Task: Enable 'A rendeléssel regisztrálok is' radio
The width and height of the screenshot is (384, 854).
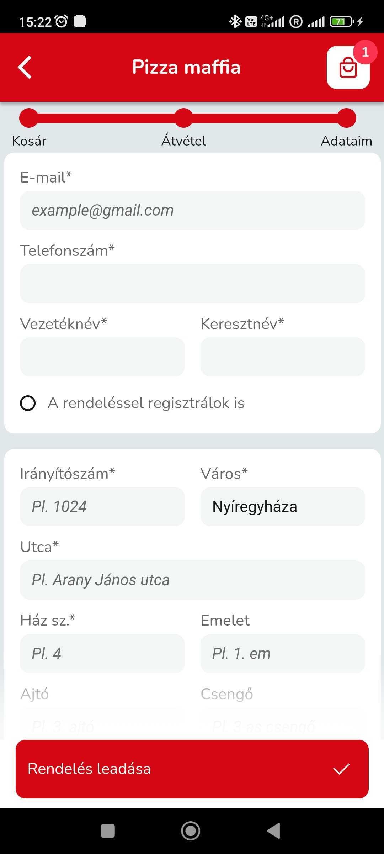Action: click(x=28, y=403)
